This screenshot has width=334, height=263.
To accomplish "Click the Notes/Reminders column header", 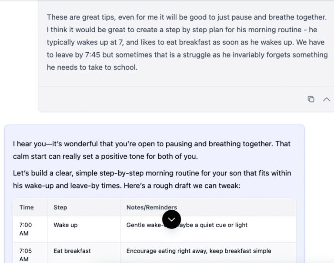I will pos(152,207).
